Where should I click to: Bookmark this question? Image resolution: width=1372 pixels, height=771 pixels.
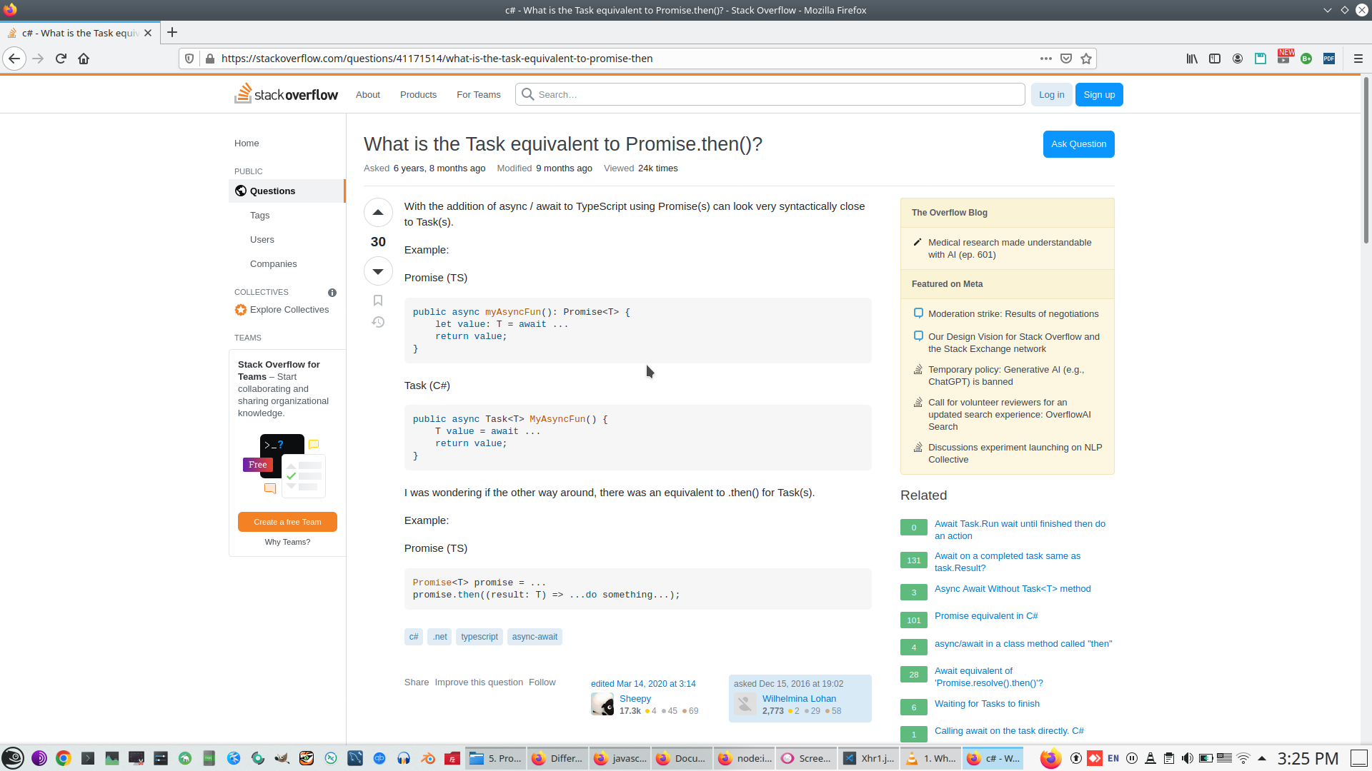378,301
